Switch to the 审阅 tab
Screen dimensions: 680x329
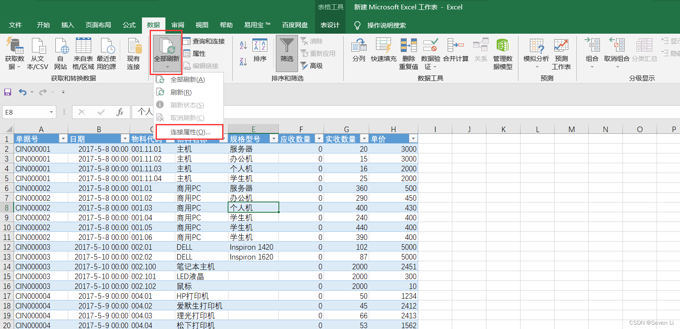pyautogui.click(x=178, y=25)
